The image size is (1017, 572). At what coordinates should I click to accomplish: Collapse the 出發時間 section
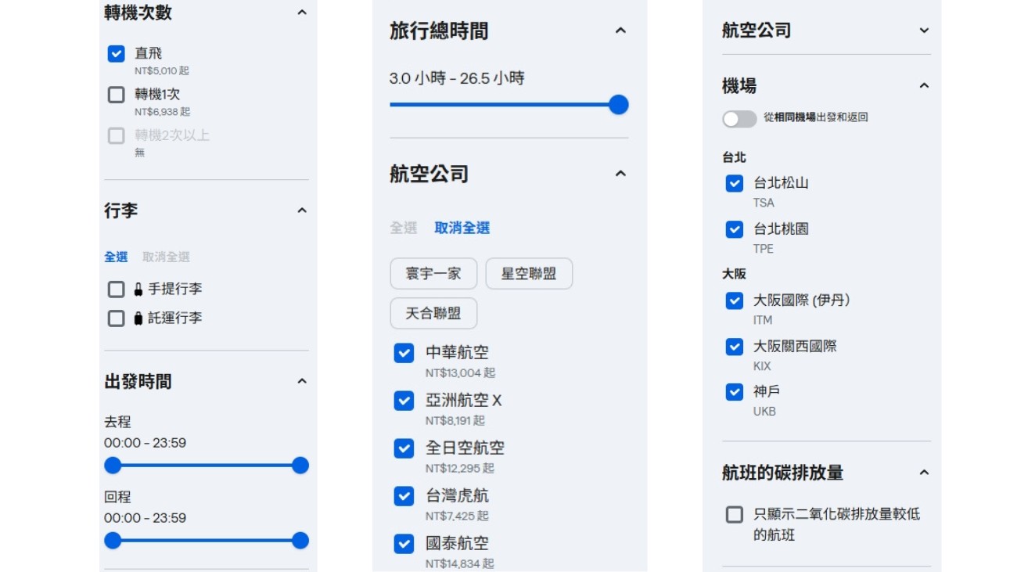pyautogui.click(x=302, y=381)
